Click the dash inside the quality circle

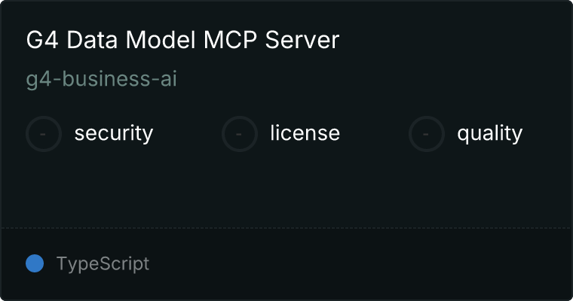pos(426,134)
